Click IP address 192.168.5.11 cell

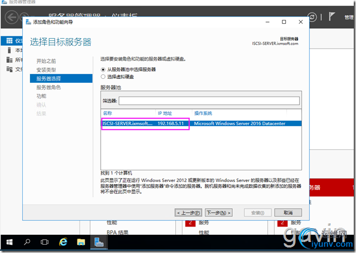[x=170, y=123]
